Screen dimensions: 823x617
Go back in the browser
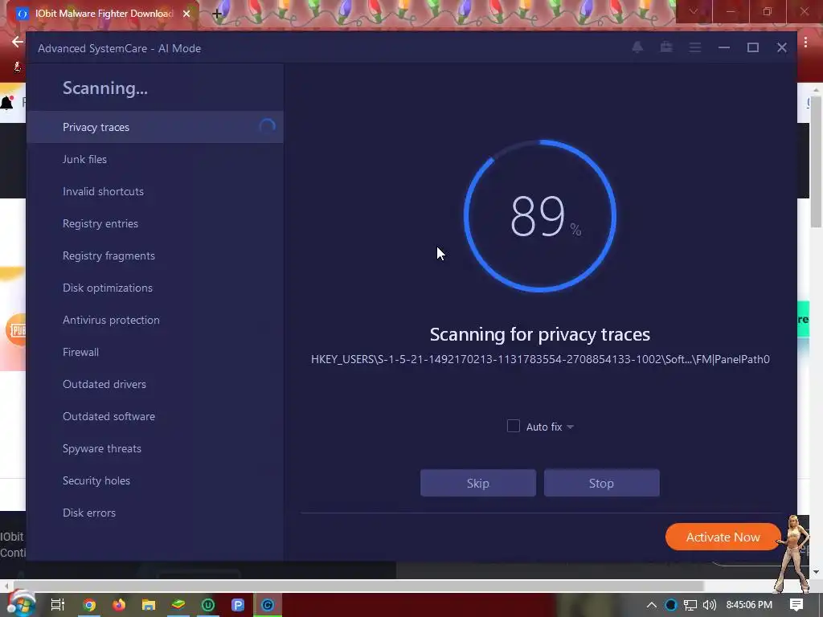pyautogui.click(x=18, y=42)
